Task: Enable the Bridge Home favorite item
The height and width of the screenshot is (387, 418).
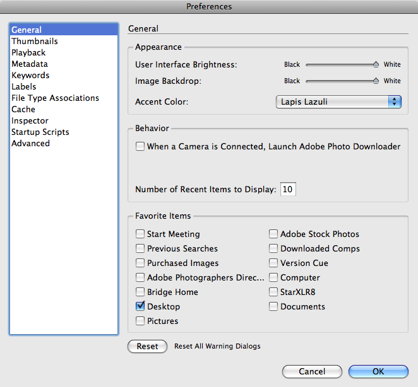Action: [140, 292]
